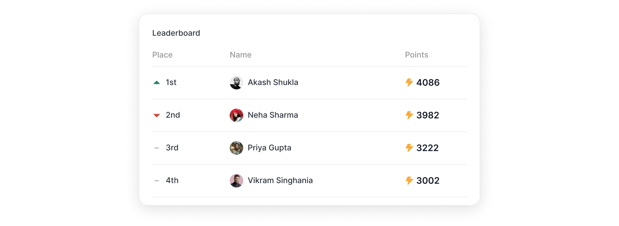The image size is (619, 226).
Task: Open Akash Shukla's avatar photo
Action: (x=236, y=83)
